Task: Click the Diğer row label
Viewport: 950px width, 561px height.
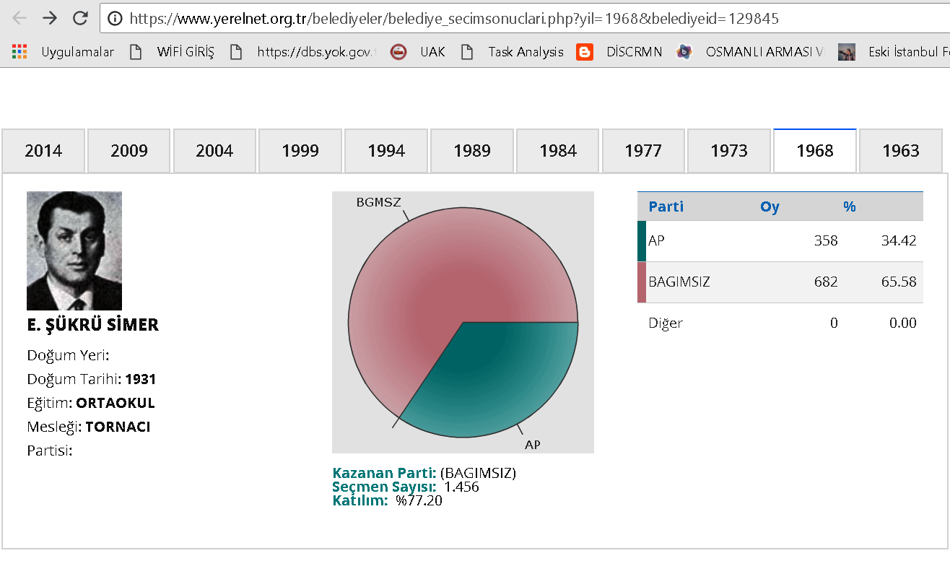Action: (666, 323)
